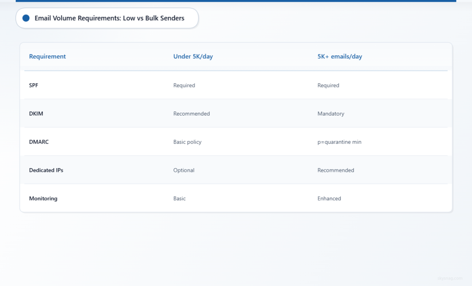The image size is (472, 286).
Task: Click the Basic cell under Under 5K/day
Action: coord(179,198)
